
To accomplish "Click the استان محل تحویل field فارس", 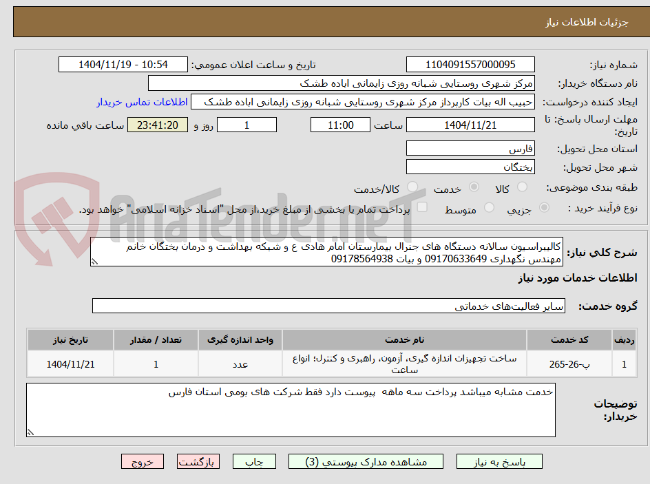I will click(x=470, y=148).
